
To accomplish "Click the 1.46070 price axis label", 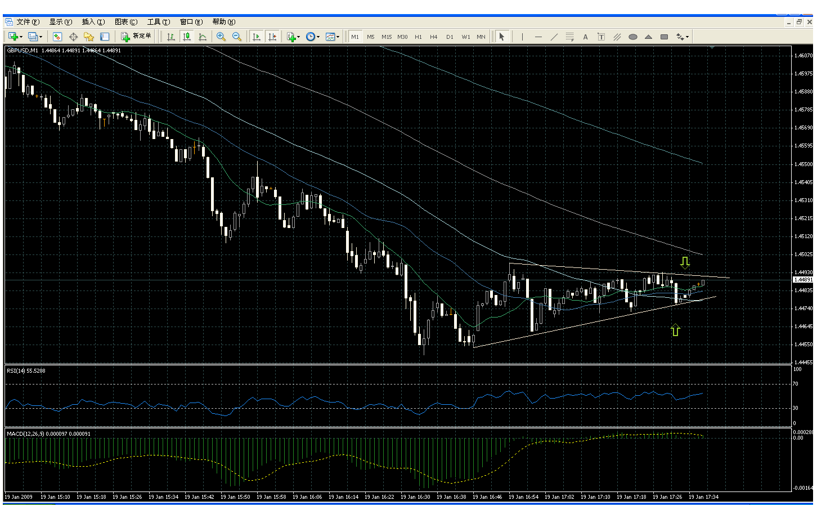I will 803,56.
